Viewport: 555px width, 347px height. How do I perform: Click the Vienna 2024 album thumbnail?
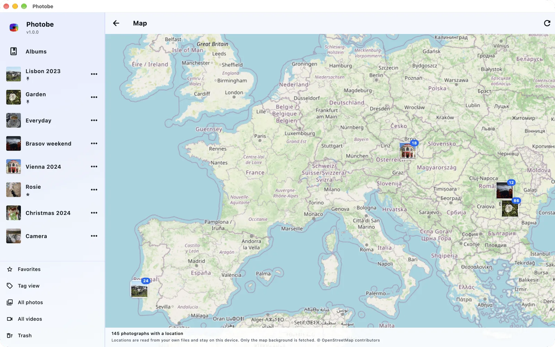[14, 167]
